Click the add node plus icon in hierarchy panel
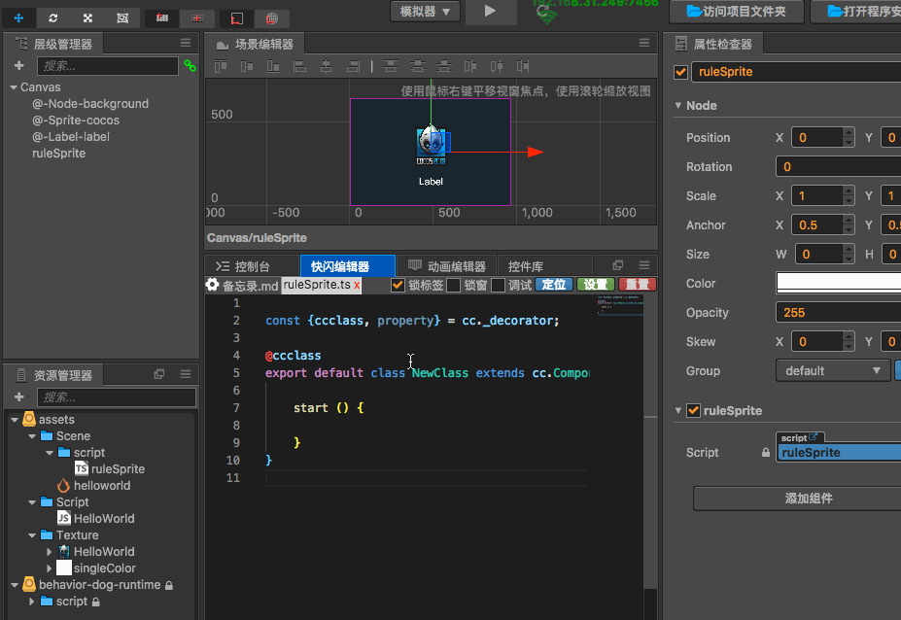901x620 pixels. [x=19, y=66]
